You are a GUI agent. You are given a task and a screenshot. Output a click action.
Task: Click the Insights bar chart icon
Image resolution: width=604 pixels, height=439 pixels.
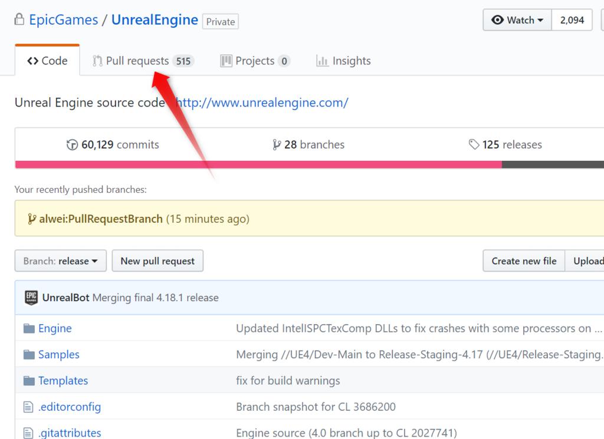322,61
